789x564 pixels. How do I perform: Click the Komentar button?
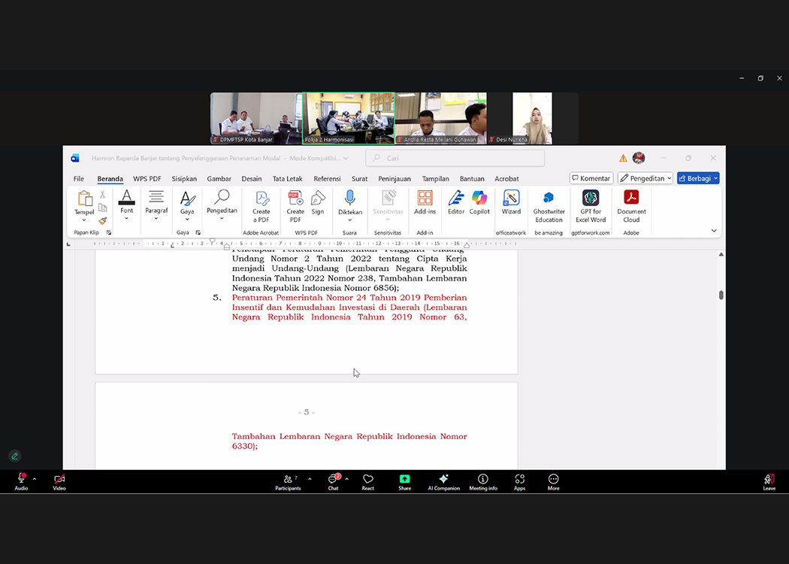tap(591, 178)
